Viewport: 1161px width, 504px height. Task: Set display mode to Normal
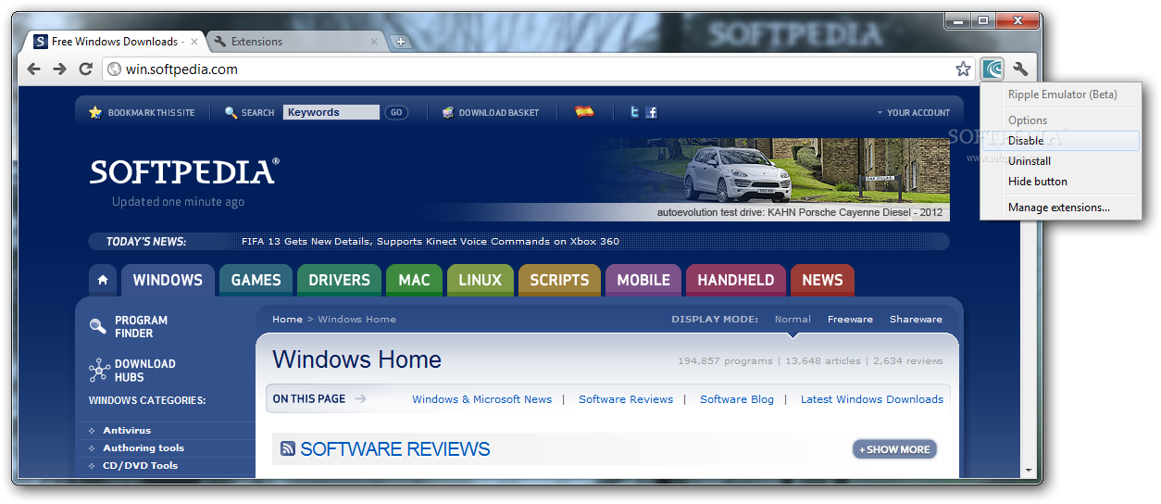tap(793, 320)
